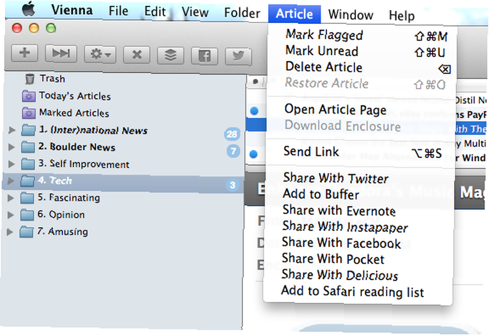The width and height of the screenshot is (489, 336).
Task: Click folder icon for Boulder News
Action: [x=28, y=147]
